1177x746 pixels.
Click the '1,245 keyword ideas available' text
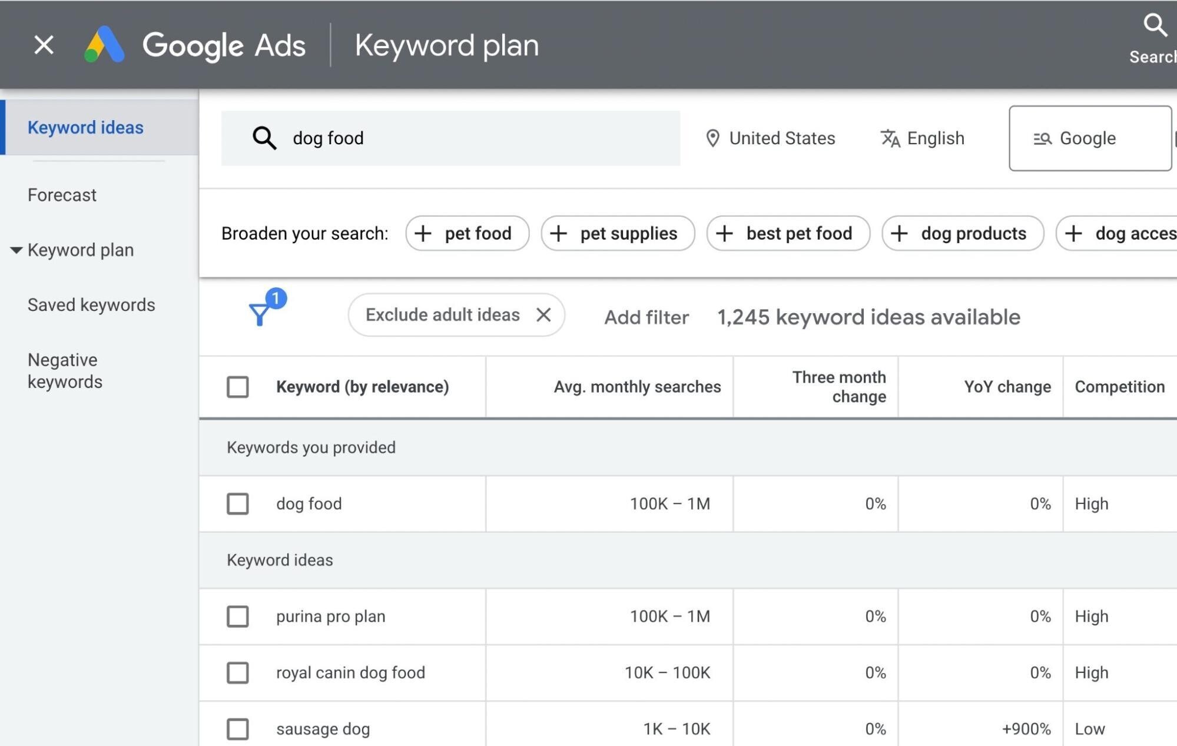[868, 317]
